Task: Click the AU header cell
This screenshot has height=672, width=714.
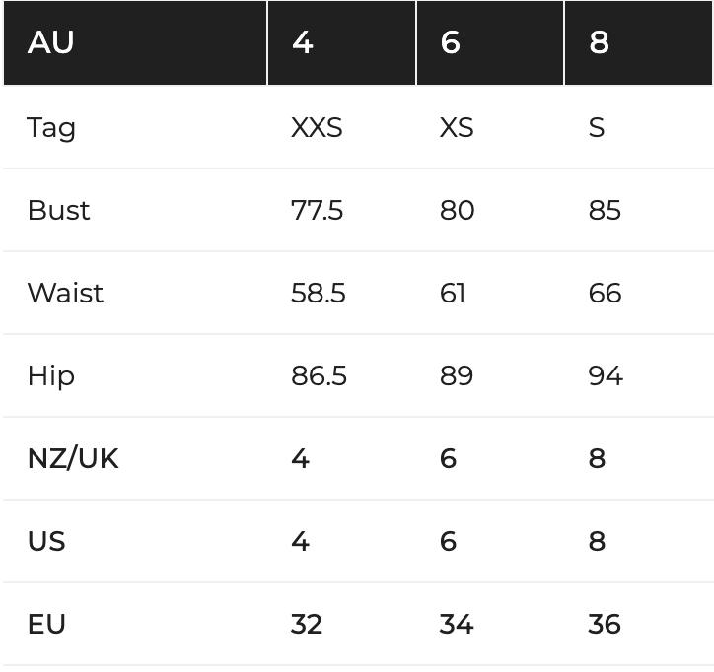Action: [135, 42]
